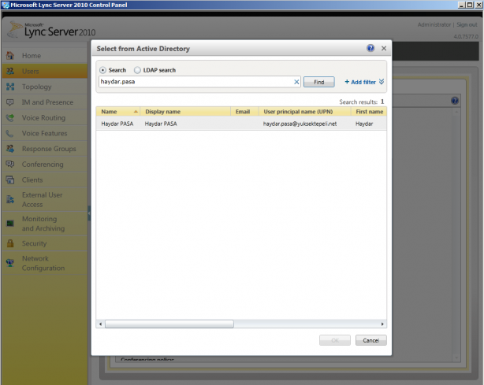Click the disabled OK button
This screenshot has width=484, height=385.
(x=335, y=340)
